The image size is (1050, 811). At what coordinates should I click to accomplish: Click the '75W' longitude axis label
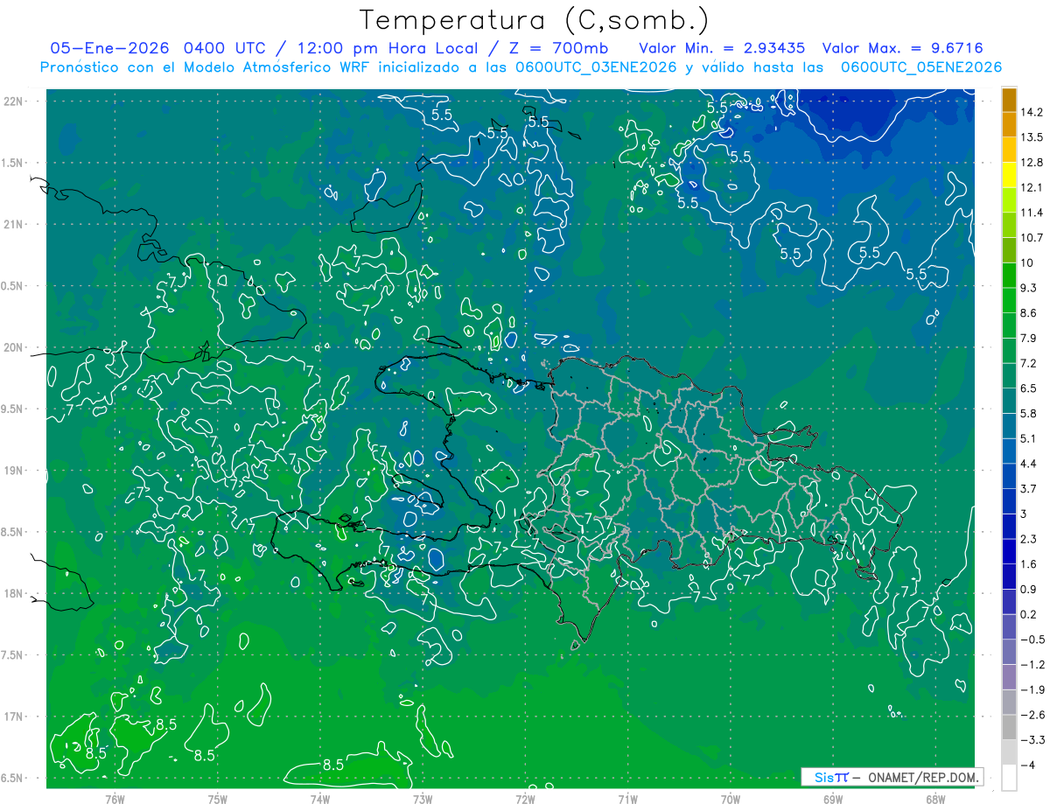[218, 799]
